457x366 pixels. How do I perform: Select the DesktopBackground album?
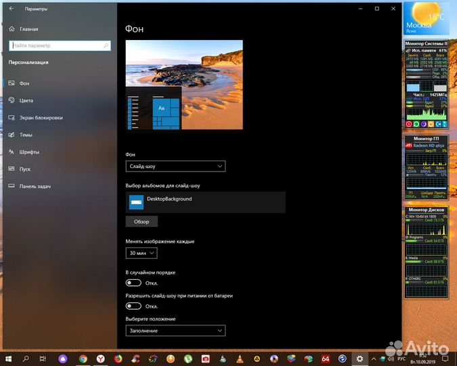205,202
